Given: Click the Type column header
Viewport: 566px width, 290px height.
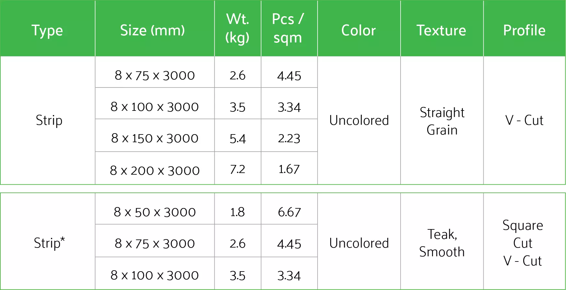Looking at the screenshot, I should click(47, 30).
